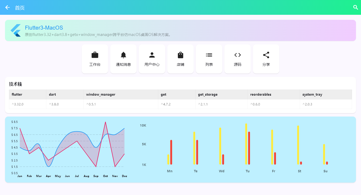The height and width of the screenshot is (195, 361).
Task: Open the 店铺 shopping bag tile
Action: 181,59
